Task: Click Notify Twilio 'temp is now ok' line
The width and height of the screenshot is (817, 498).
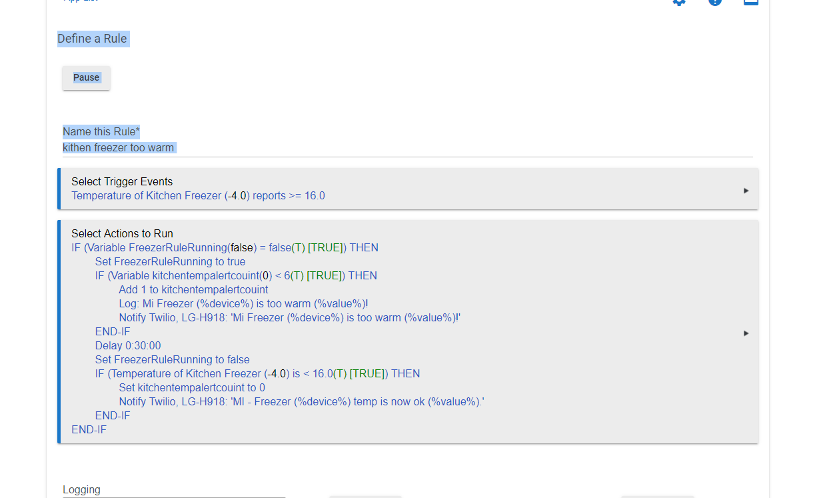Action: (301, 402)
